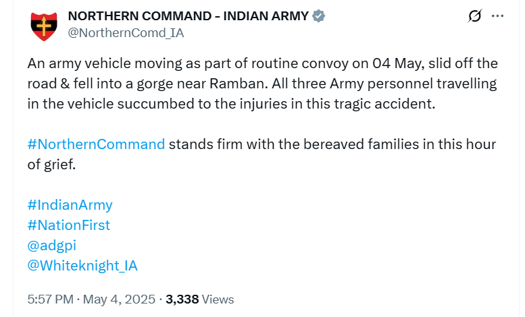Screen dimensions: 525x317
Task: Follow the #IndianArmy hashtag link
Action: point(70,205)
